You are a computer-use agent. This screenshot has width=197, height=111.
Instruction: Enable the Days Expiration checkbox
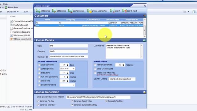39,65
